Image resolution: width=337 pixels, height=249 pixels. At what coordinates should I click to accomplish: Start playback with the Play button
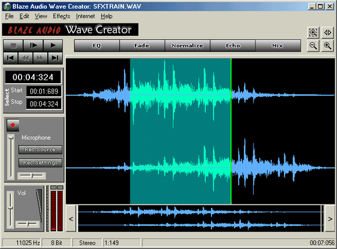(53, 46)
